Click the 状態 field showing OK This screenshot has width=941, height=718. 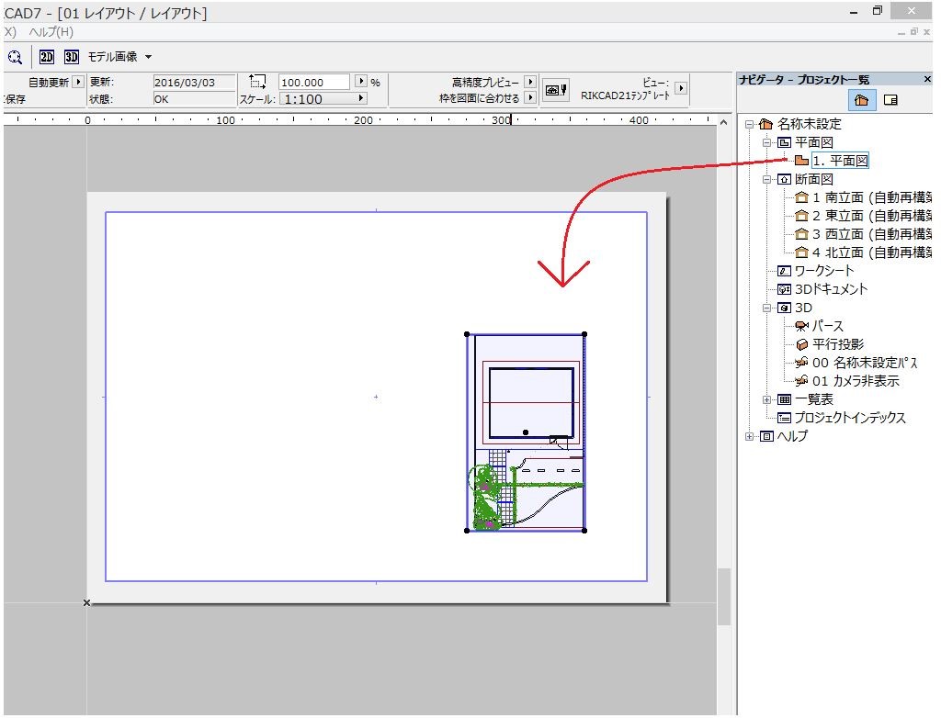click(x=194, y=99)
